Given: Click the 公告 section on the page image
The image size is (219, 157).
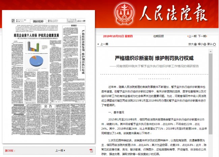Looking at the screenshot, I should click(48, 106).
